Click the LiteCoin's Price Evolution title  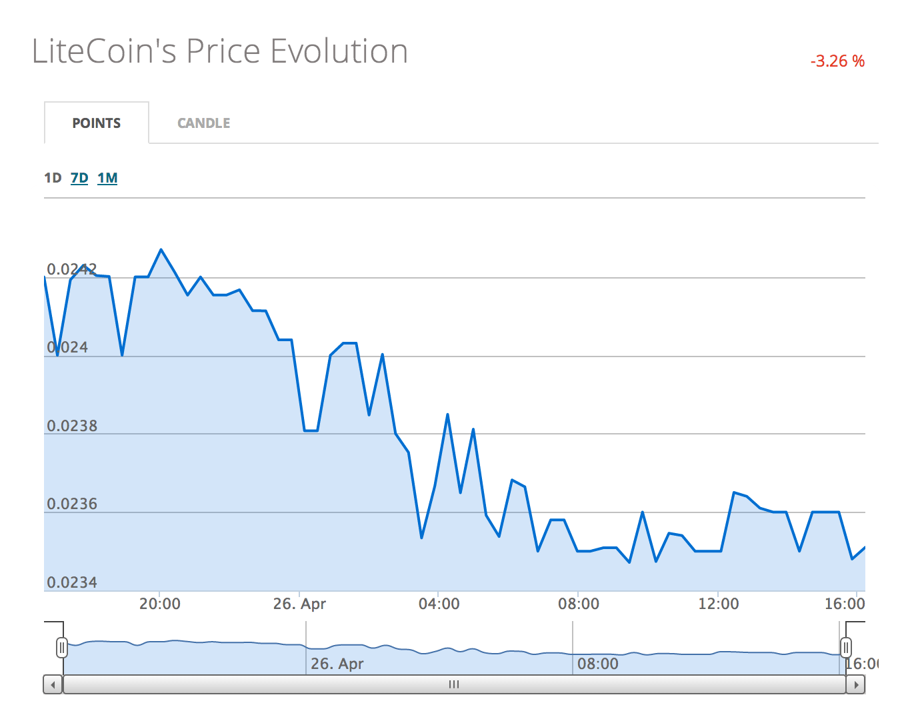[x=219, y=51]
